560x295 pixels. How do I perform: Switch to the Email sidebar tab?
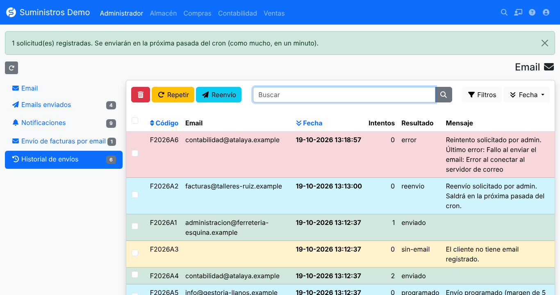[64, 88]
